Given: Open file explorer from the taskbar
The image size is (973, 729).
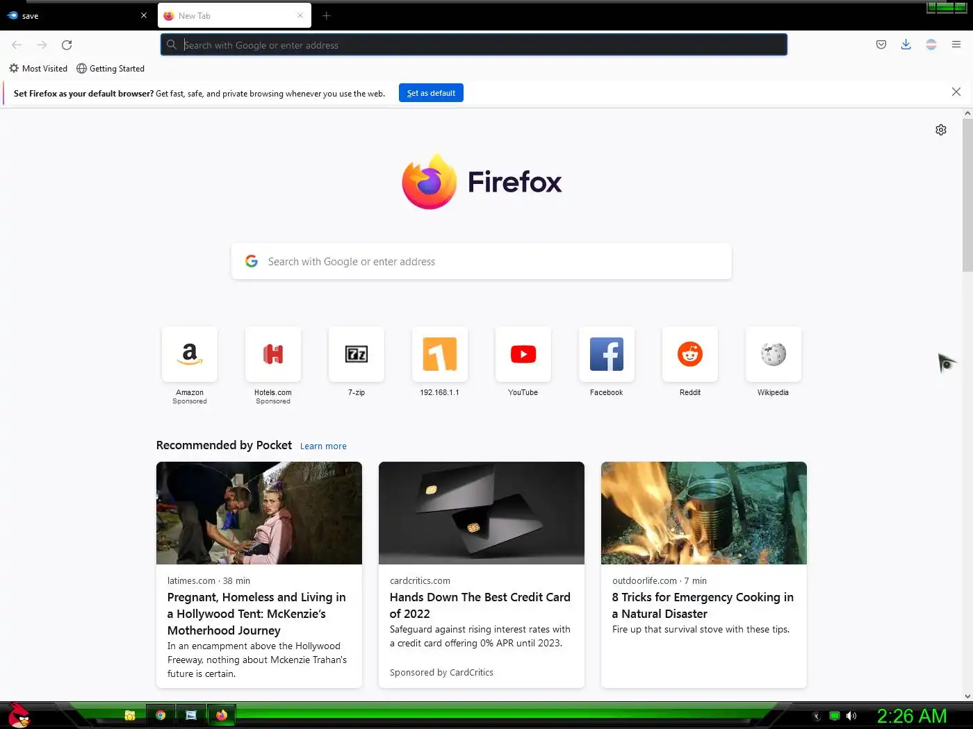Looking at the screenshot, I should pyautogui.click(x=130, y=715).
